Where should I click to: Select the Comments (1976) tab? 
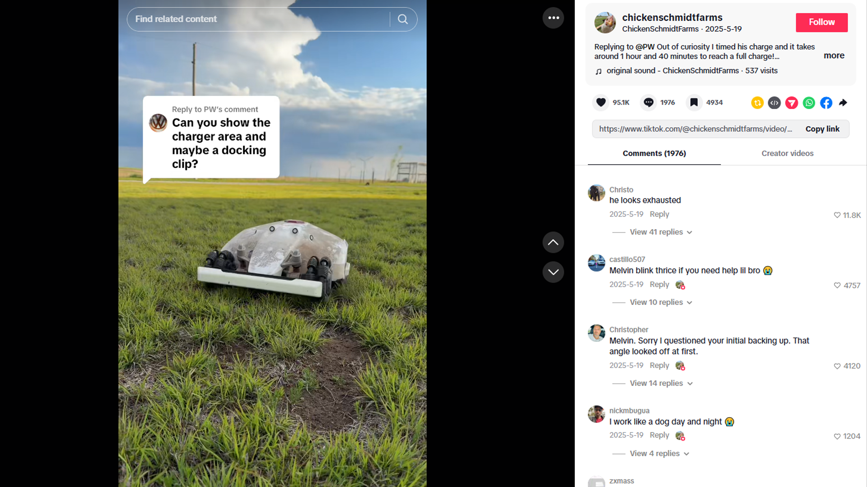pyautogui.click(x=654, y=153)
